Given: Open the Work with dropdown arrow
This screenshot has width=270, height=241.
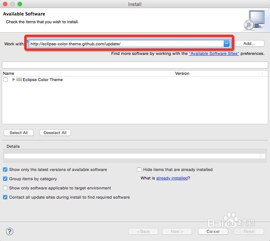Looking at the screenshot, I should point(227,43).
